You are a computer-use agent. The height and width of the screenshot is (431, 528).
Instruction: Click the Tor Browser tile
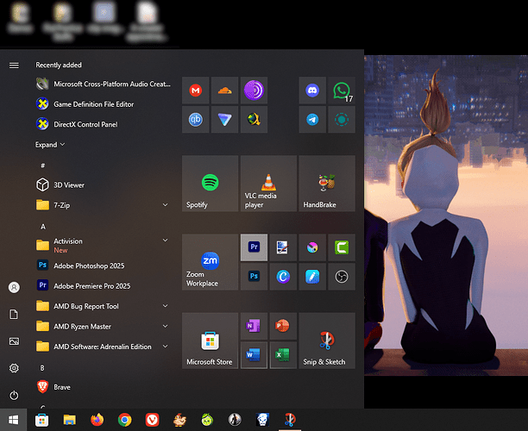pyautogui.click(x=254, y=91)
